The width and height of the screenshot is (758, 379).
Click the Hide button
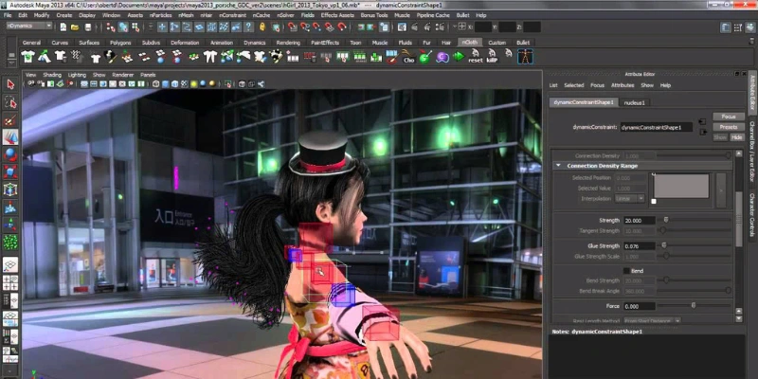coord(737,137)
